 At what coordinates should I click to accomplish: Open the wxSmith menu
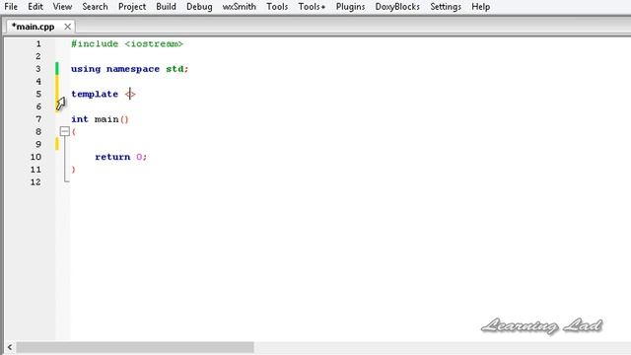tap(239, 7)
